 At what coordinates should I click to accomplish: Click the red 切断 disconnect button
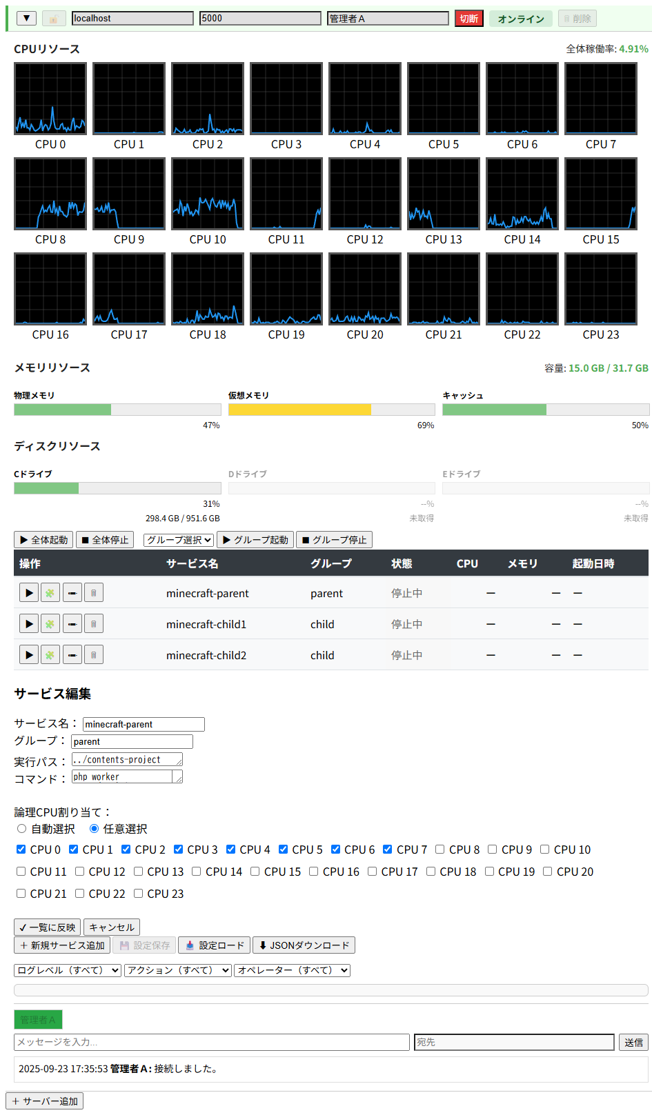point(469,19)
